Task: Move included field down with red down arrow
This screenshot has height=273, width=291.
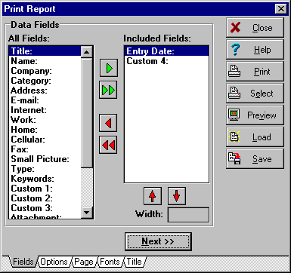Action: tap(177, 196)
